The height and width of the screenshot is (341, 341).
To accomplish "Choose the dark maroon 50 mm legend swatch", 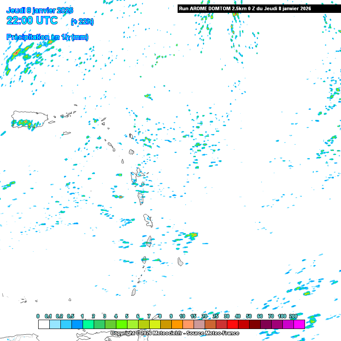I will click(x=254, y=324).
